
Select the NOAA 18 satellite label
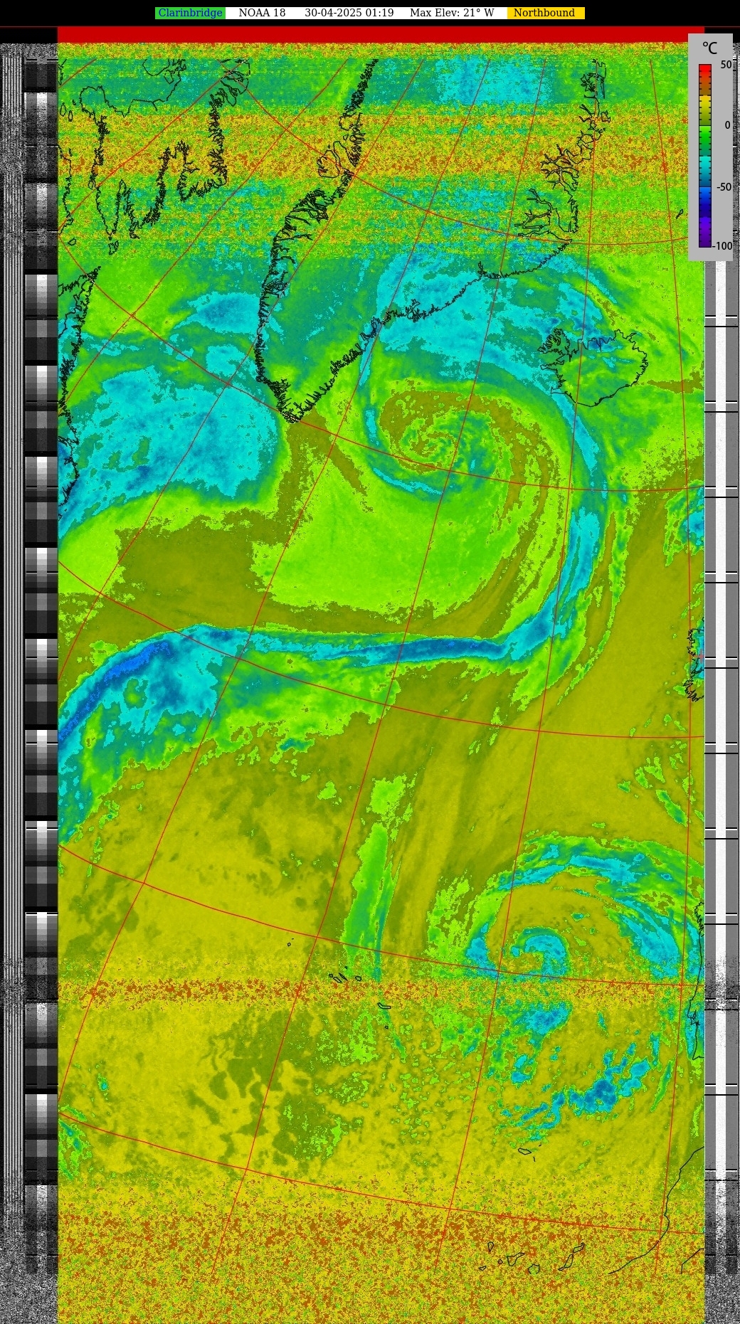(x=262, y=13)
